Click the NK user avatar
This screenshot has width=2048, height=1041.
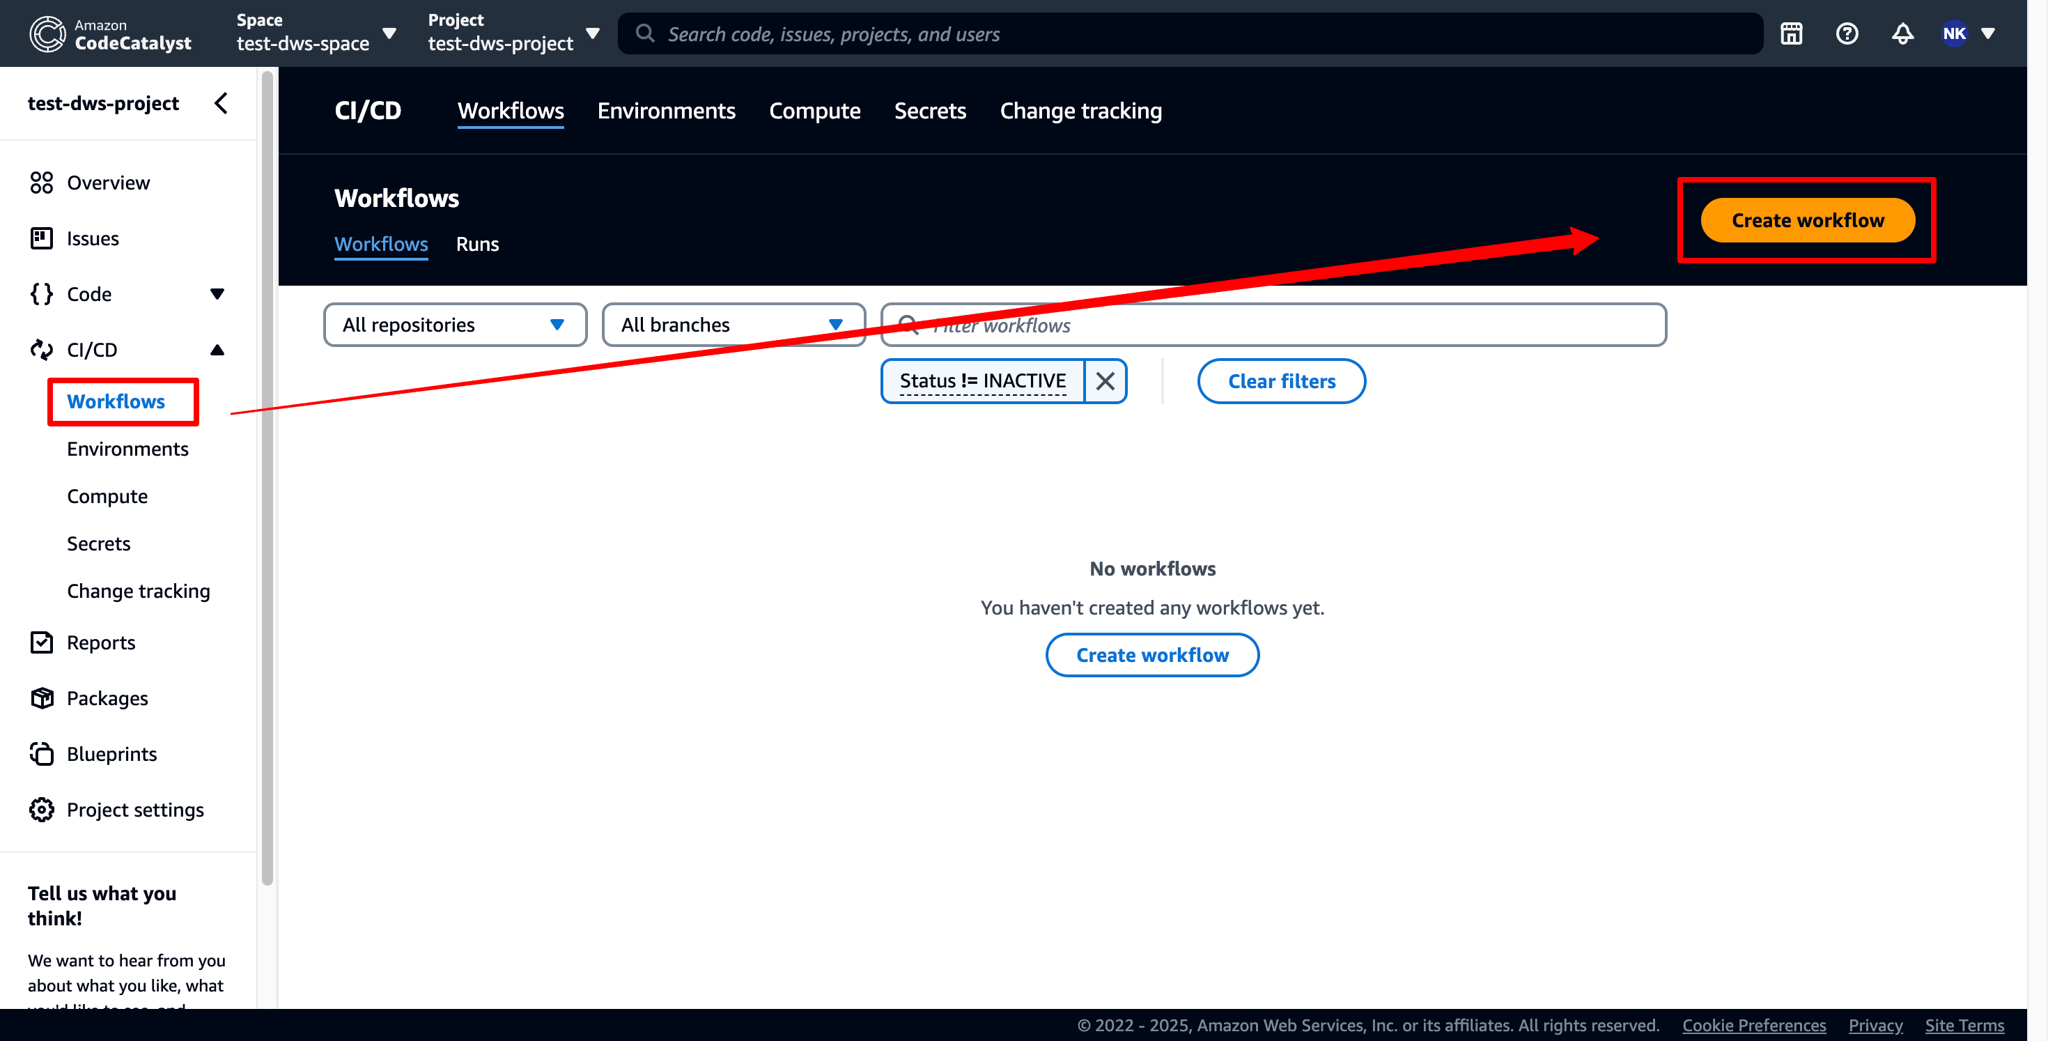coord(1954,33)
